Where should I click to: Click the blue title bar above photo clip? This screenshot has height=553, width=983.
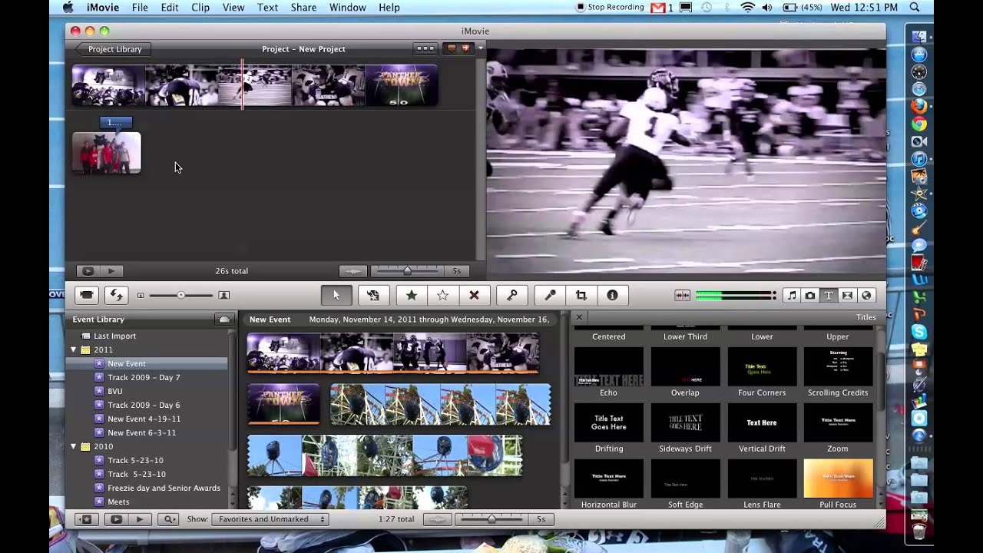116,122
